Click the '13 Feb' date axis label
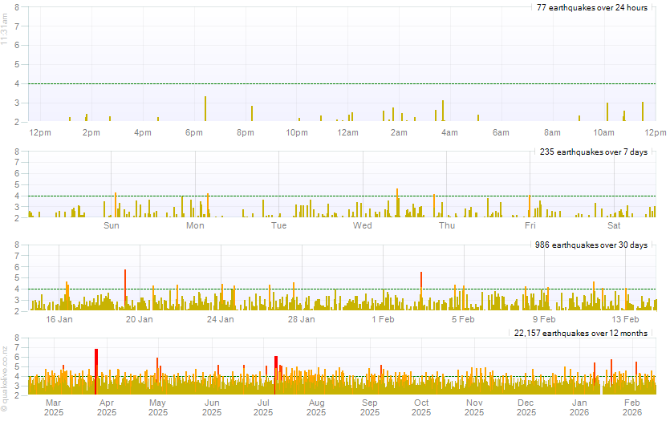670x425 pixels. (x=625, y=319)
